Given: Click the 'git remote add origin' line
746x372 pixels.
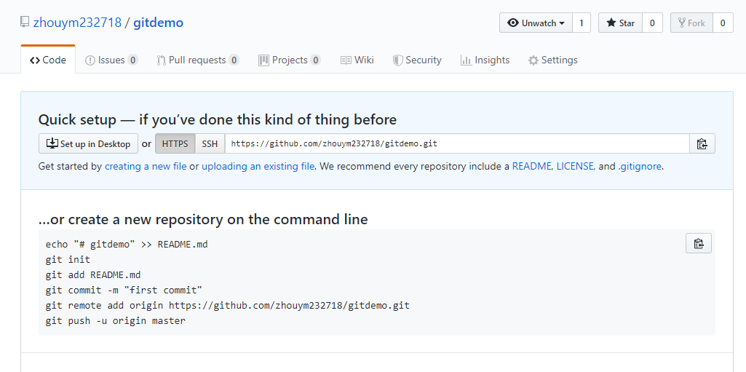Looking at the screenshot, I should (x=227, y=306).
